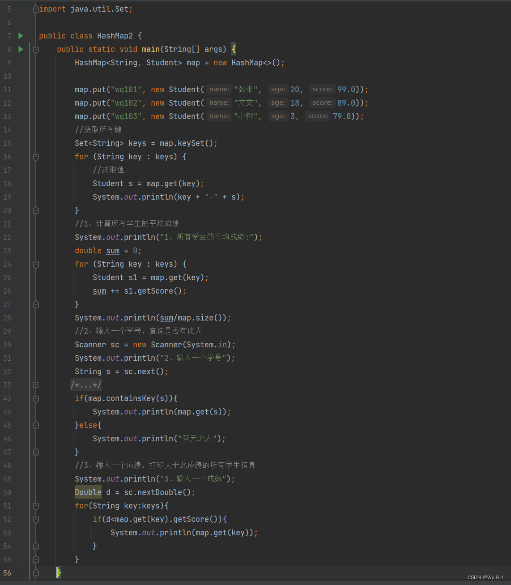Click the string "wq102"
511x585 pixels.
126,103
